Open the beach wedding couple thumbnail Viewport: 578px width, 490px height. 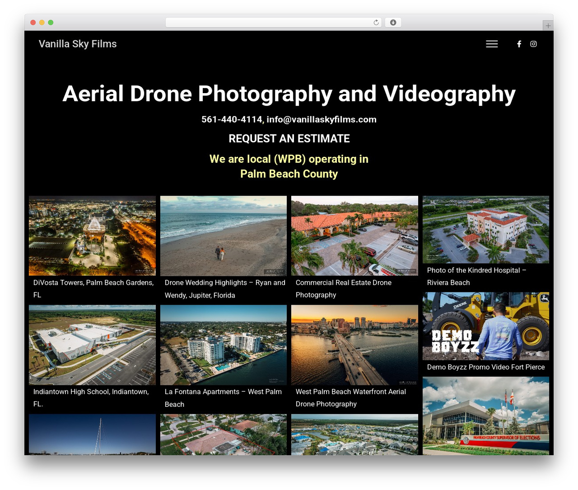pos(224,236)
